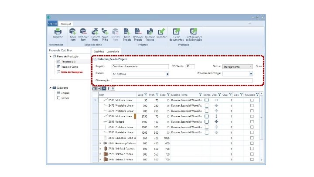This screenshot has width=314, height=177.
Task: Open the Obs column filter
Action: (241, 94)
